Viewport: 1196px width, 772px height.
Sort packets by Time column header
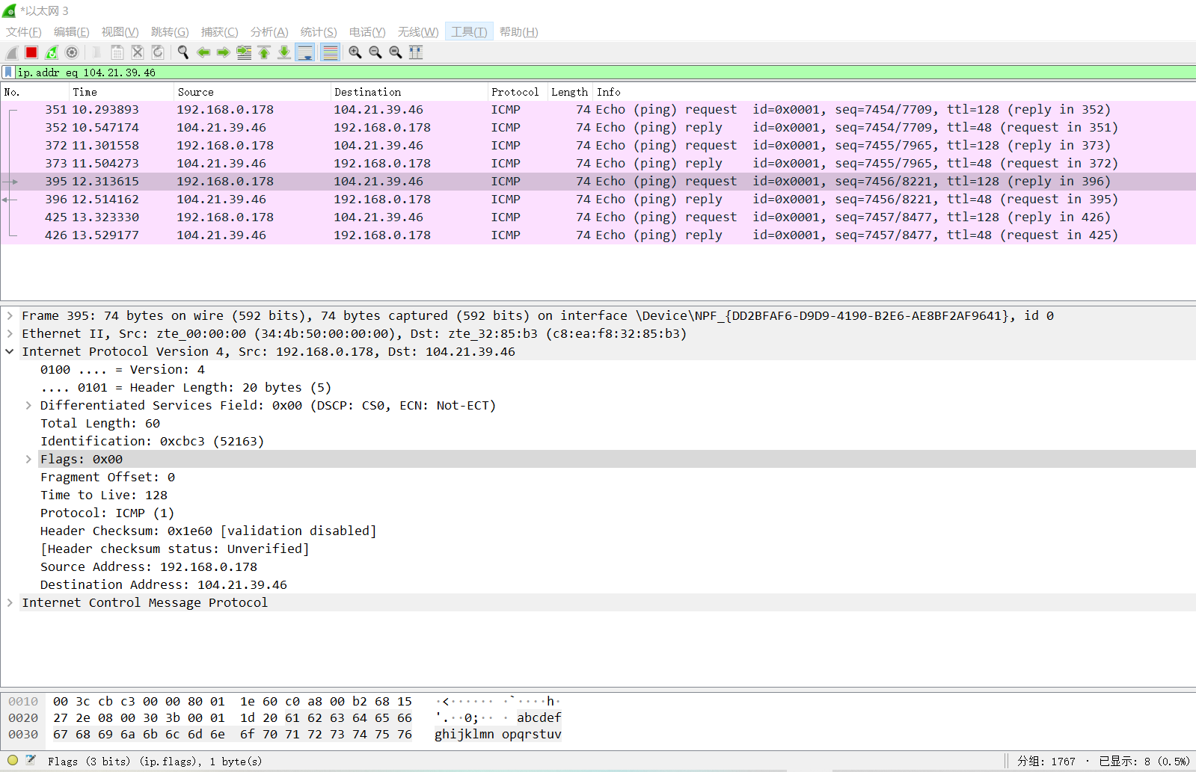(x=121, y=92)
